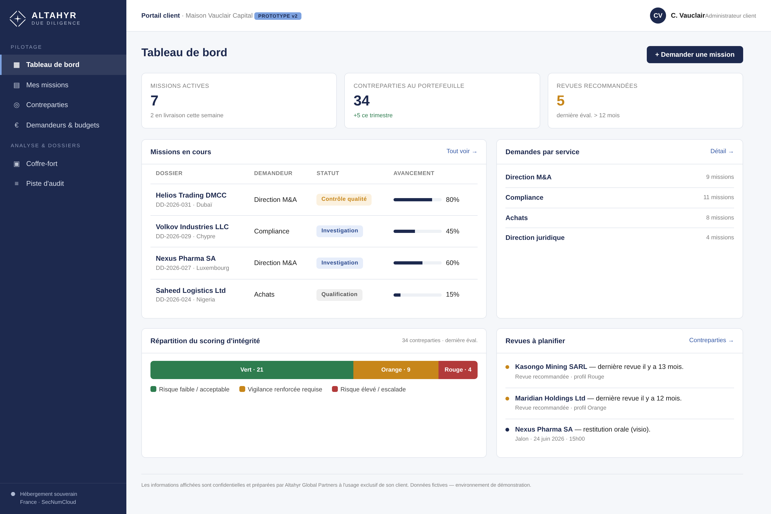The height and width of the screenshot is (514, 771).
Task: Click the 45% progress bar for Volkov Industries
Action: (x=417, y=231)
